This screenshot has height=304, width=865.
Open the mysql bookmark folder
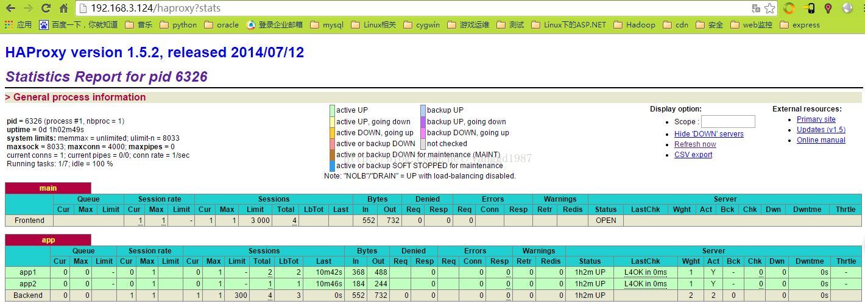[x=327, y=25]
